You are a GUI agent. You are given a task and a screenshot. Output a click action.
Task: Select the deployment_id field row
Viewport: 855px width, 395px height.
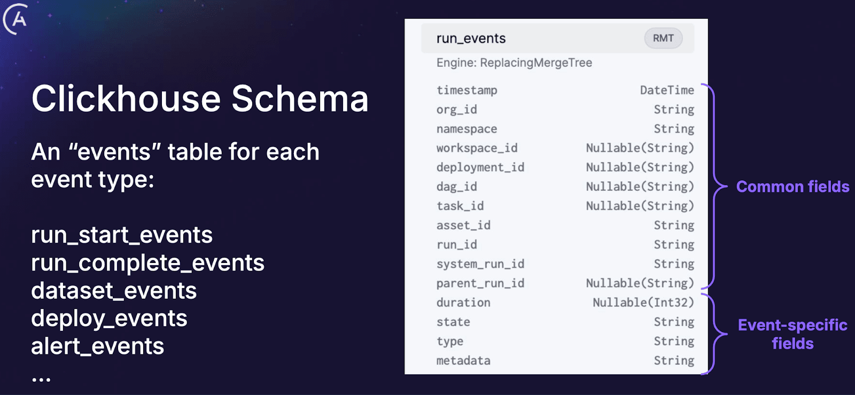click(x=564, y=167)
